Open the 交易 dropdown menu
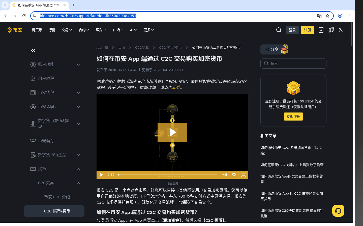This screenshot has height=226, width=363. coord(67,30)
